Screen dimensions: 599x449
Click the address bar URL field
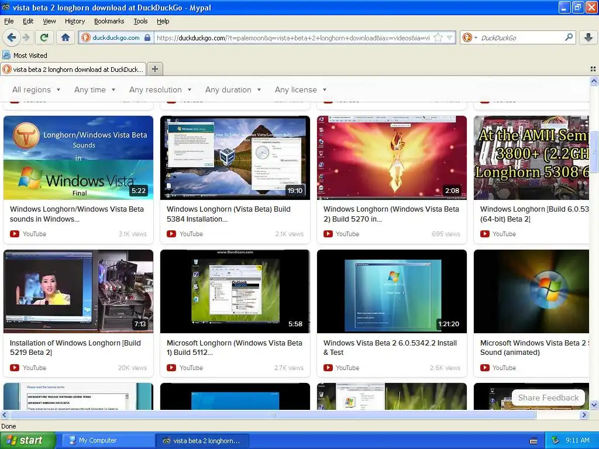(294, 38)
